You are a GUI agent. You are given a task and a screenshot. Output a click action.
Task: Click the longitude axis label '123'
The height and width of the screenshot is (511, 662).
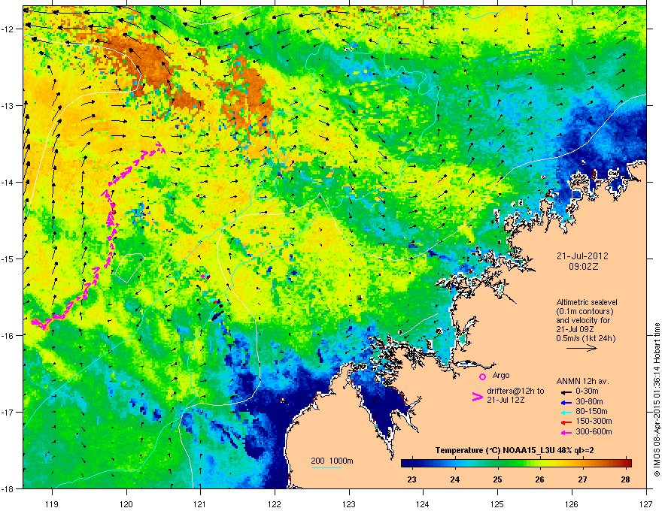tap(349, 503)
